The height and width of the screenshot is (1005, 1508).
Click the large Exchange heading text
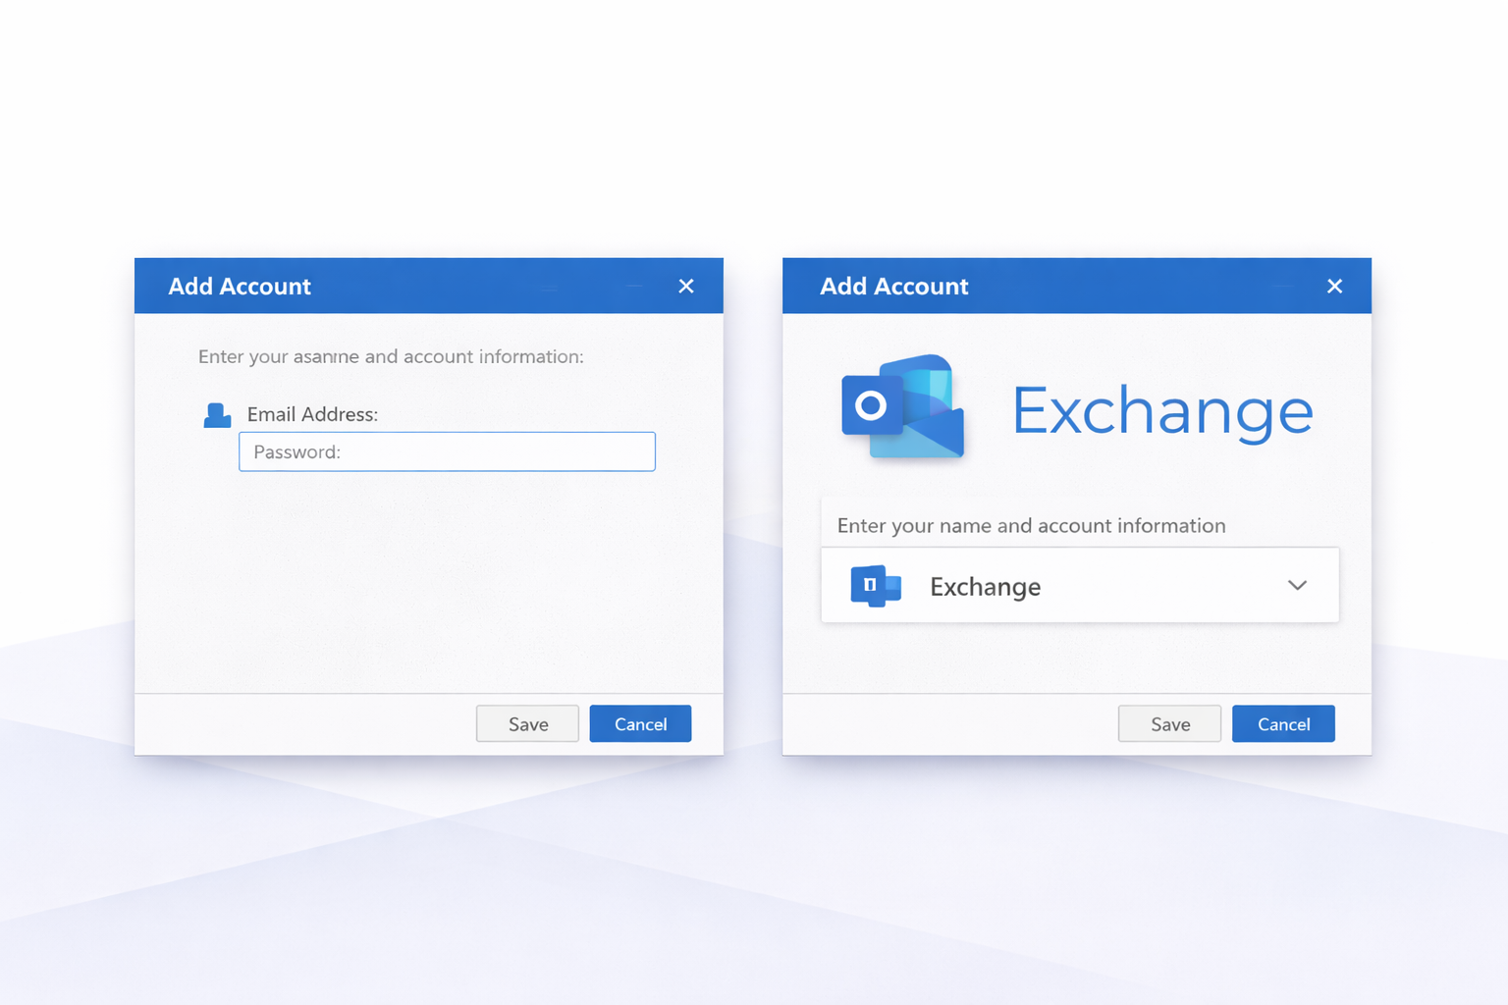click(1162, 410)
